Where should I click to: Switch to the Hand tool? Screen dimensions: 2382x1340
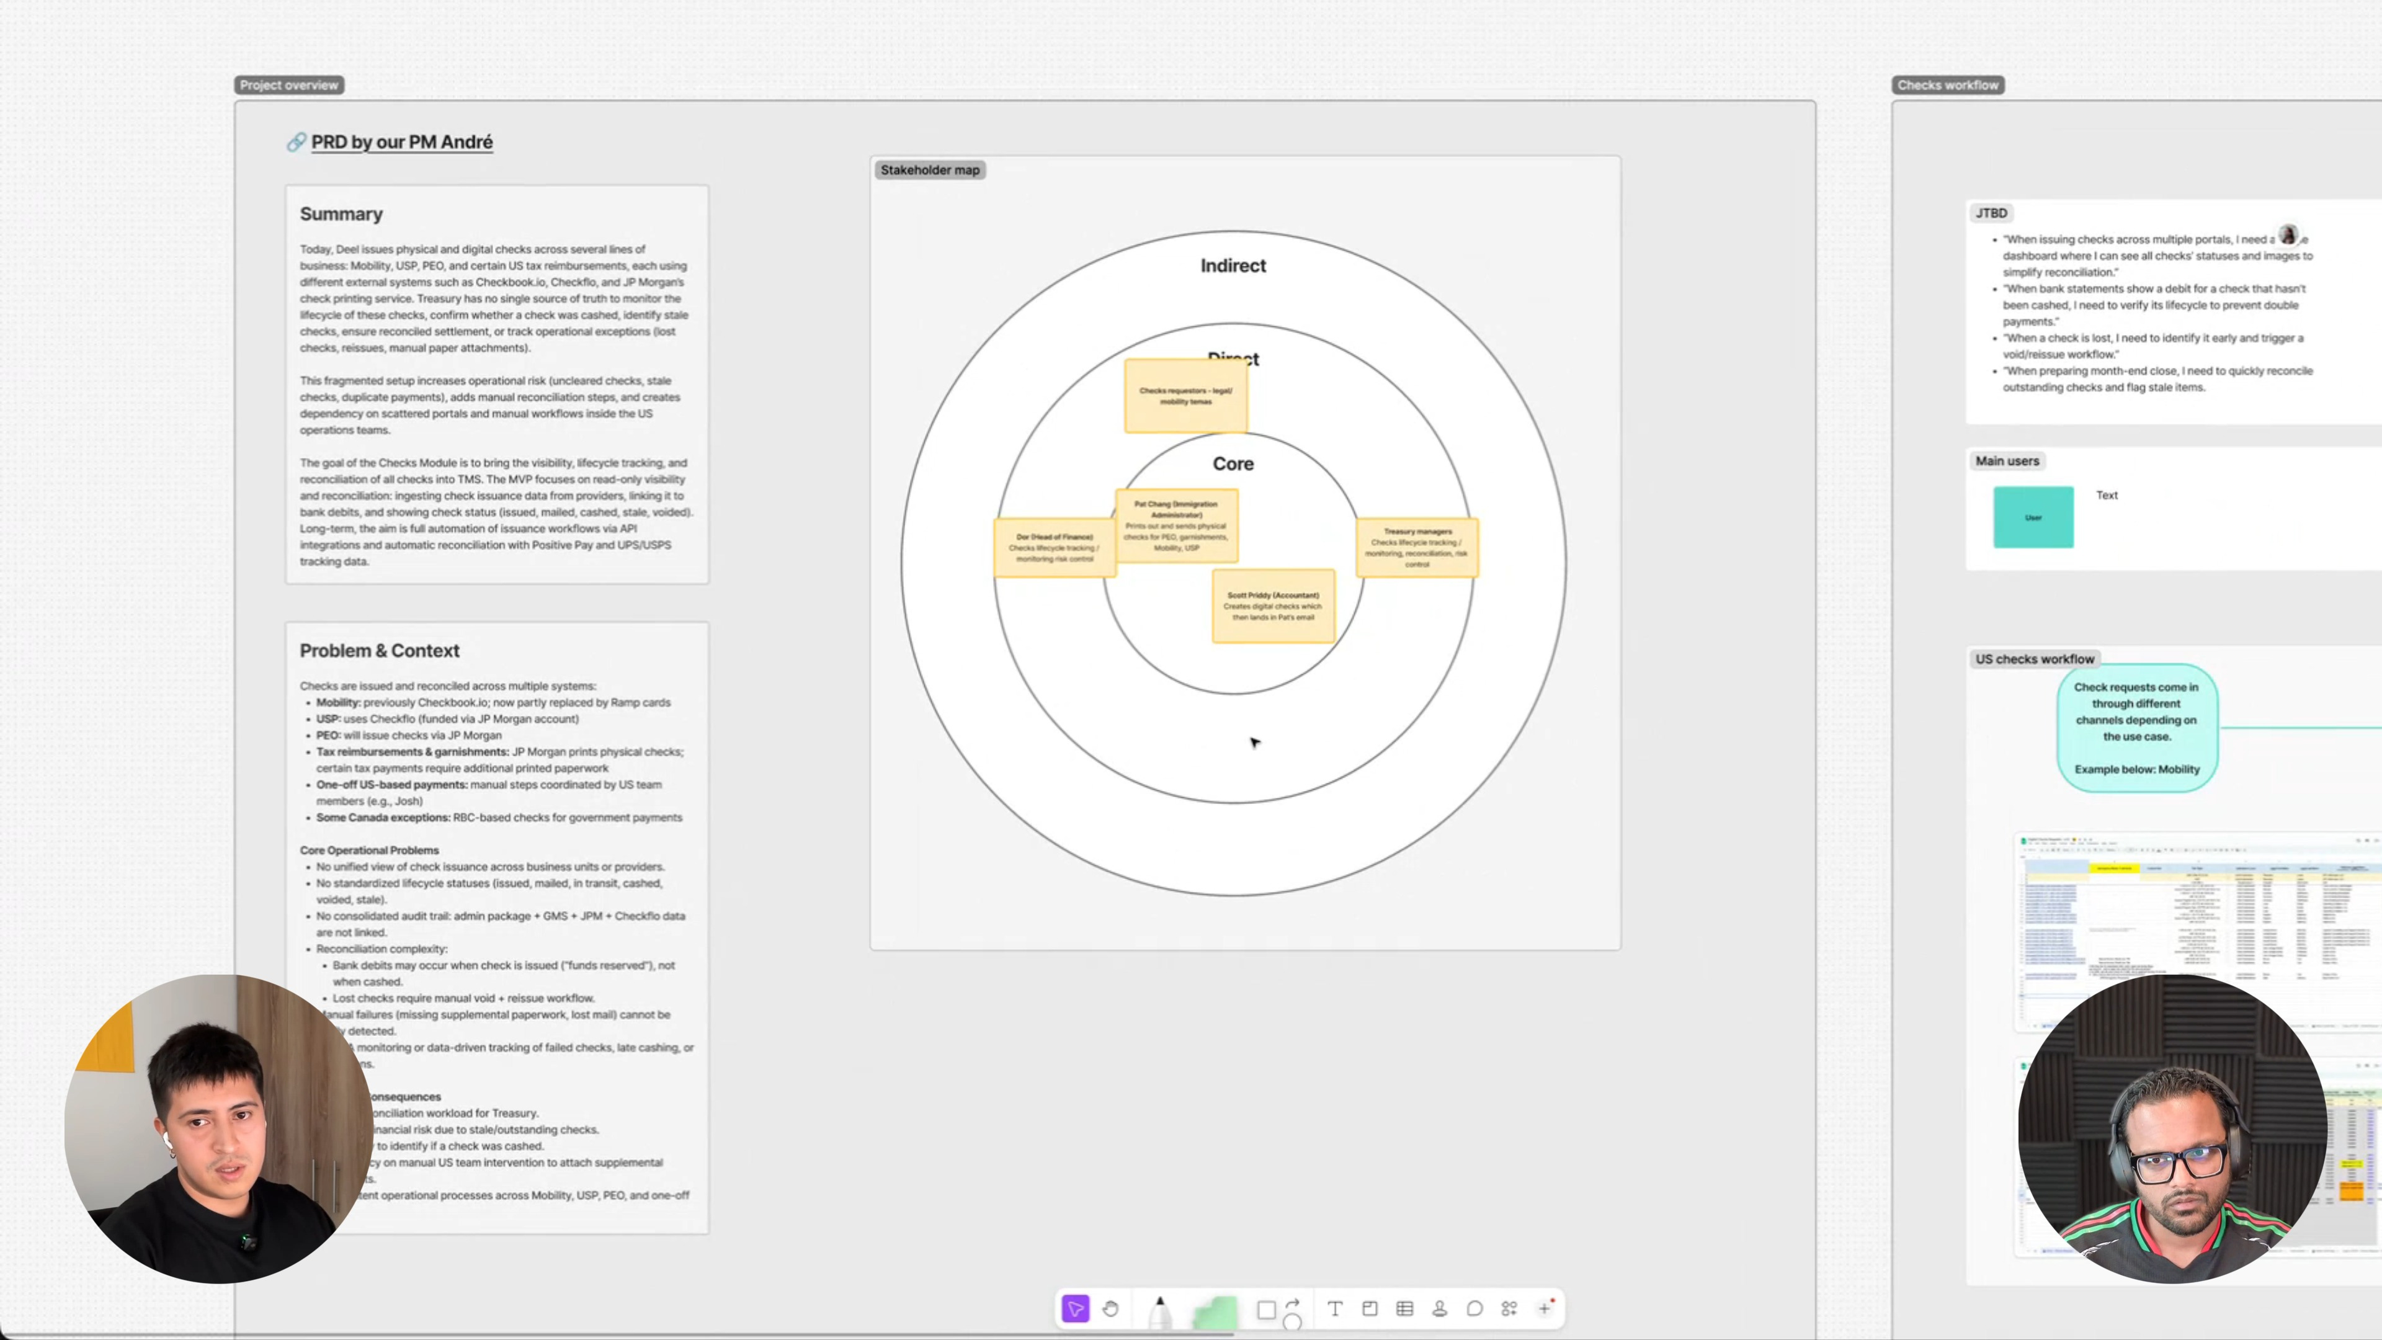1110,1308
